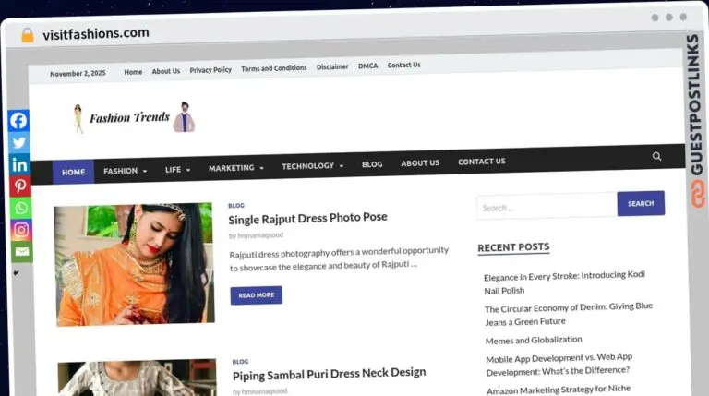
Task: Open Sambal Puri dress post thumbnail
Action: coord(138,378)
